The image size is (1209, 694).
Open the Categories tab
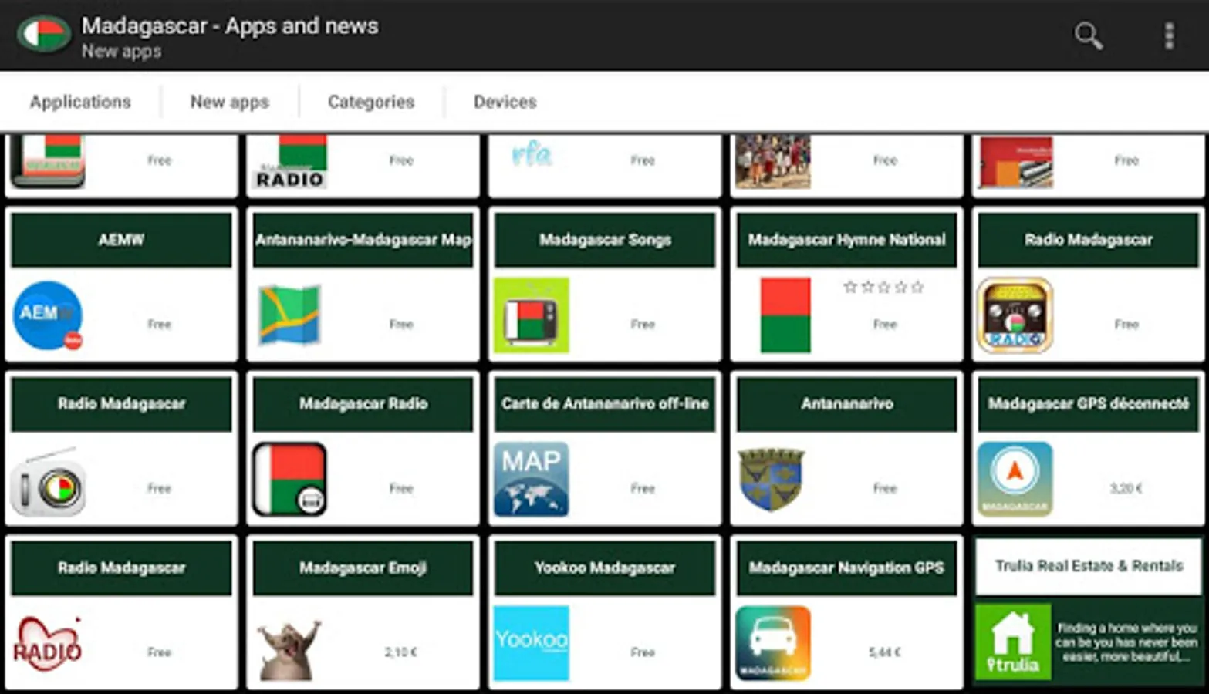[x=371, y=102]
